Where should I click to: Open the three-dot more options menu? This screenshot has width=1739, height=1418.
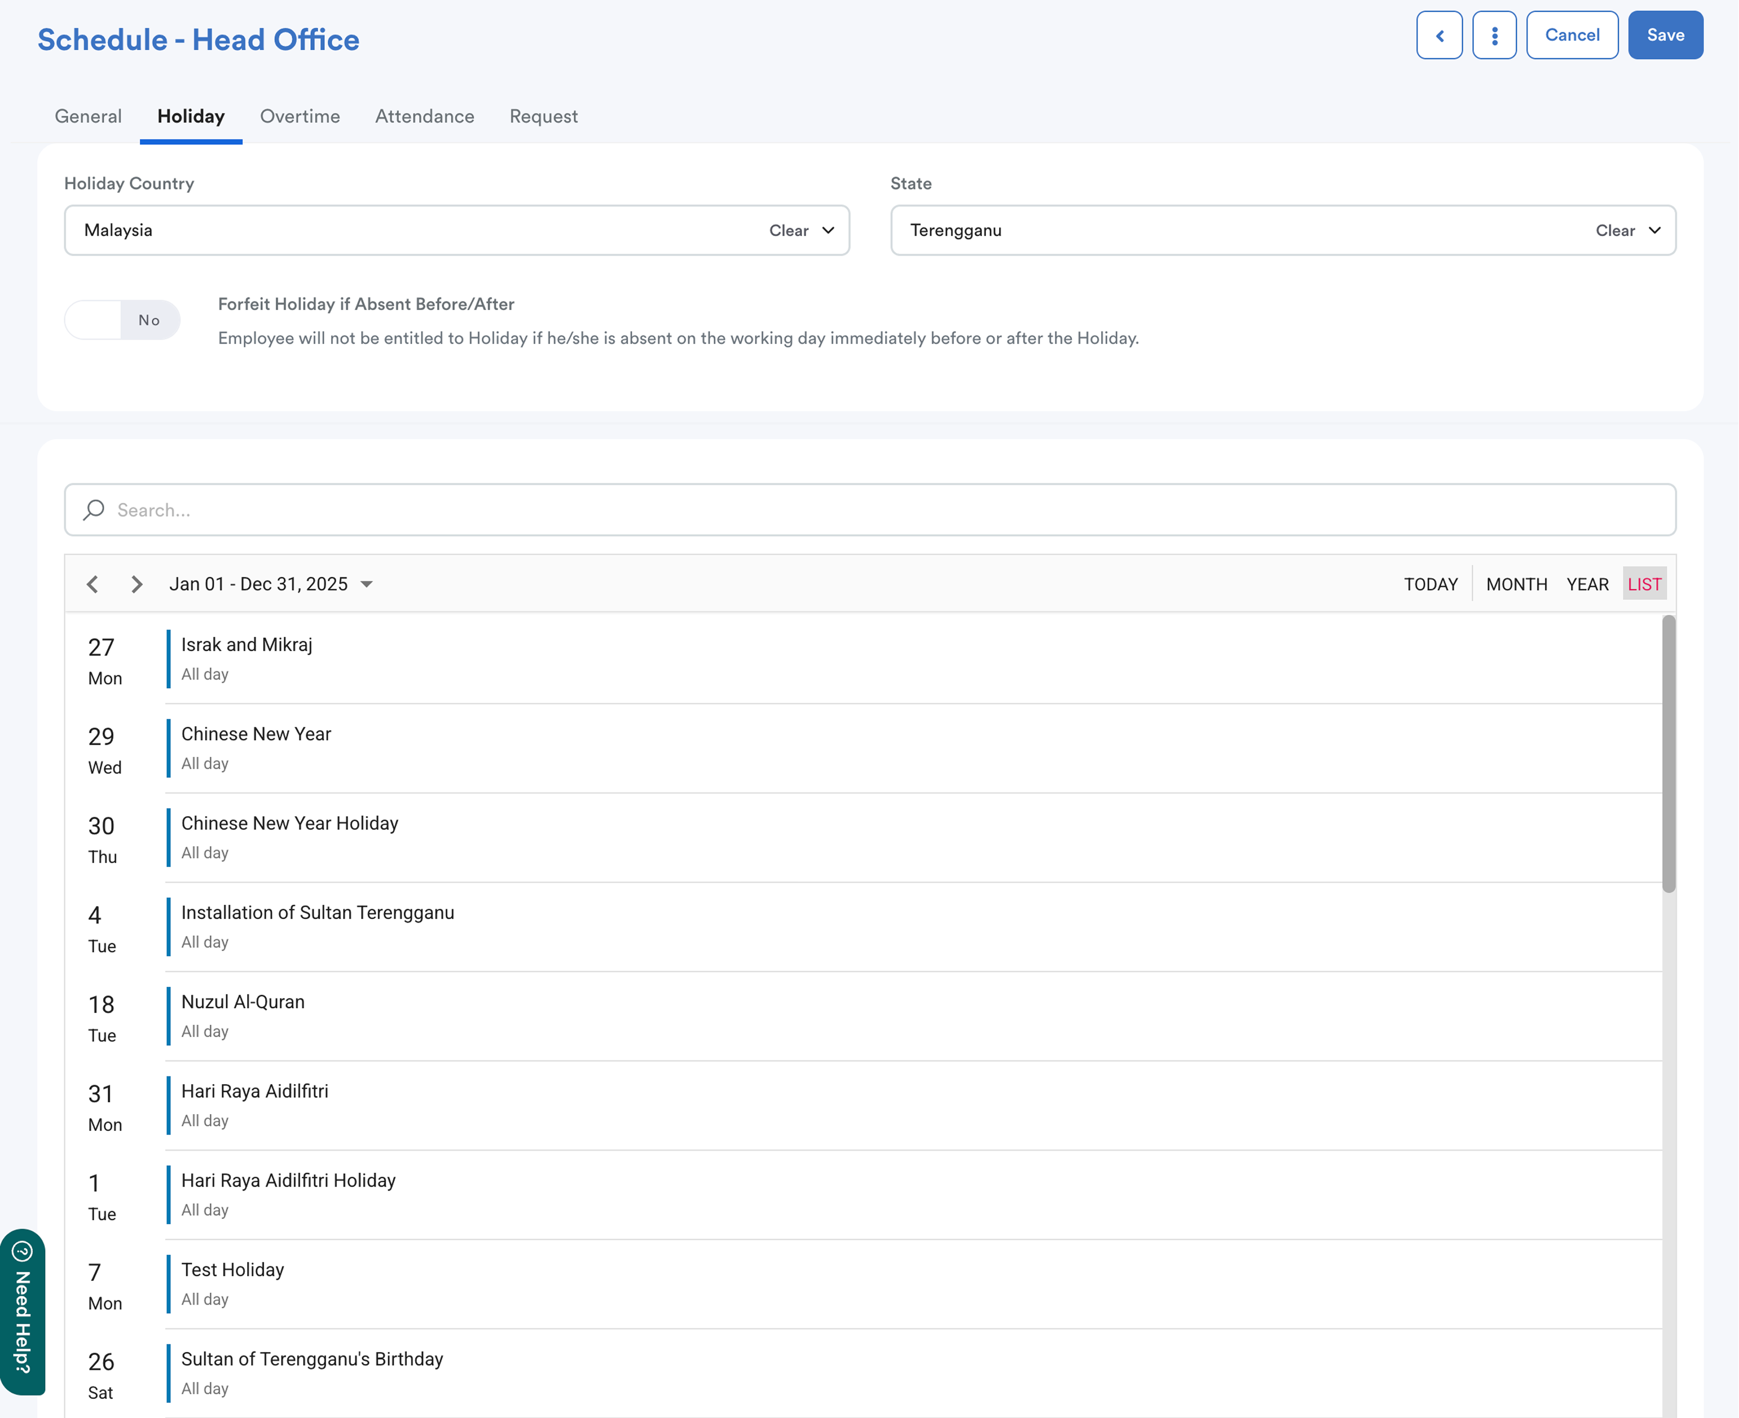pos(1494,35)
